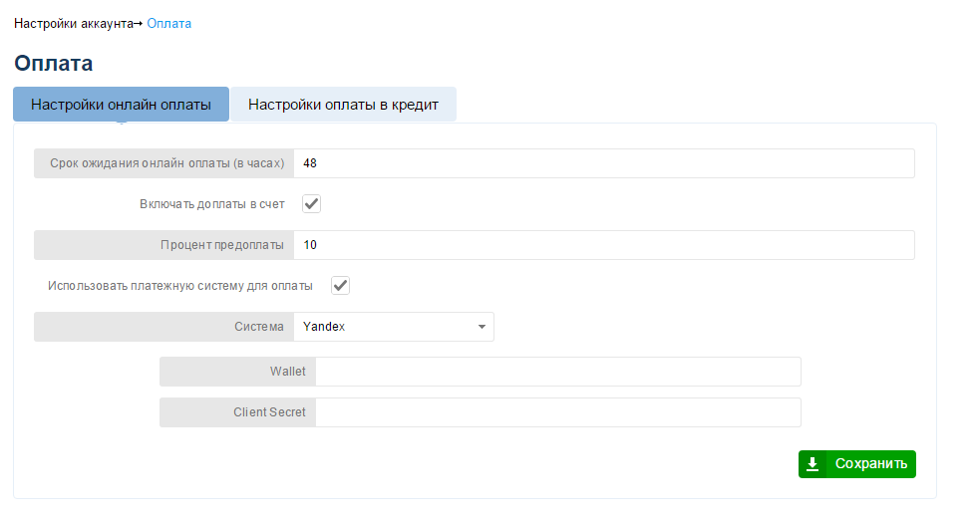The width and height of the screenshot is (974, 525).
Task: Click the Включать доплаты в счет label text
Action: (211, 204)
